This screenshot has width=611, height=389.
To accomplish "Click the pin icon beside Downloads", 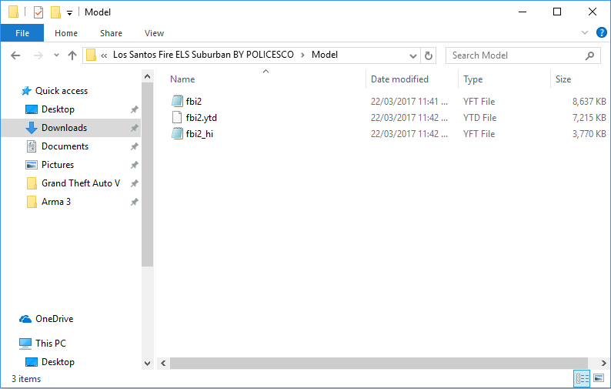I will pos(135,128).
